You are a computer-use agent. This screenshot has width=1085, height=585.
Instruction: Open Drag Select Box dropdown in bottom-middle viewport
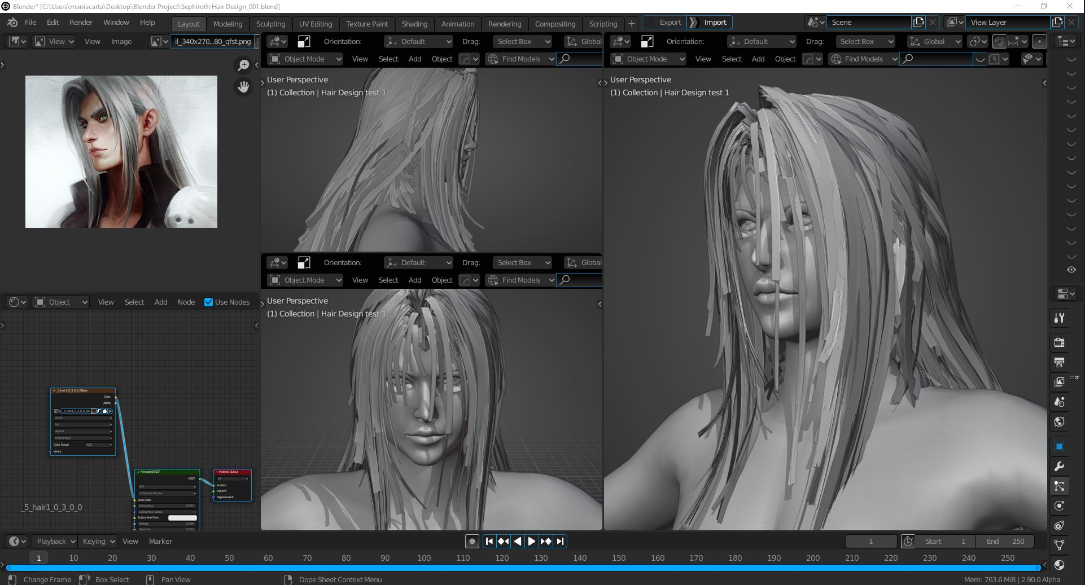click(x=522, y=263)
